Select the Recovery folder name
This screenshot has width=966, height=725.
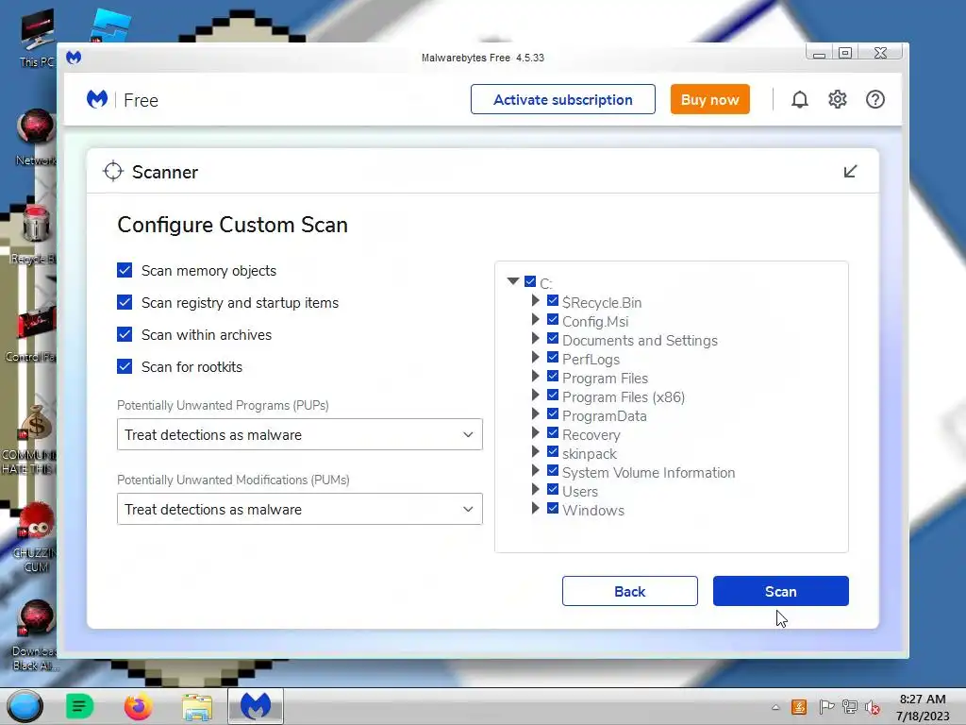pyautogui.click(x=591, y=435)
